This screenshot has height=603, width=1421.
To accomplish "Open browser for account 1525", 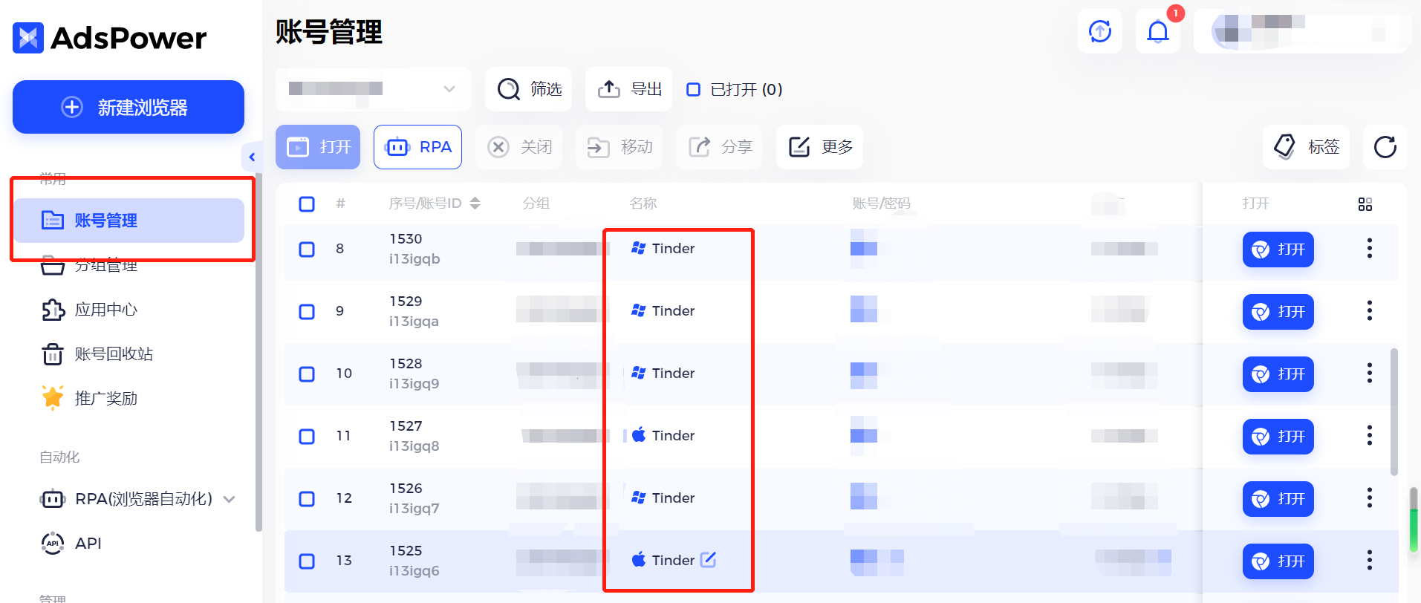I will [1278, 561].
